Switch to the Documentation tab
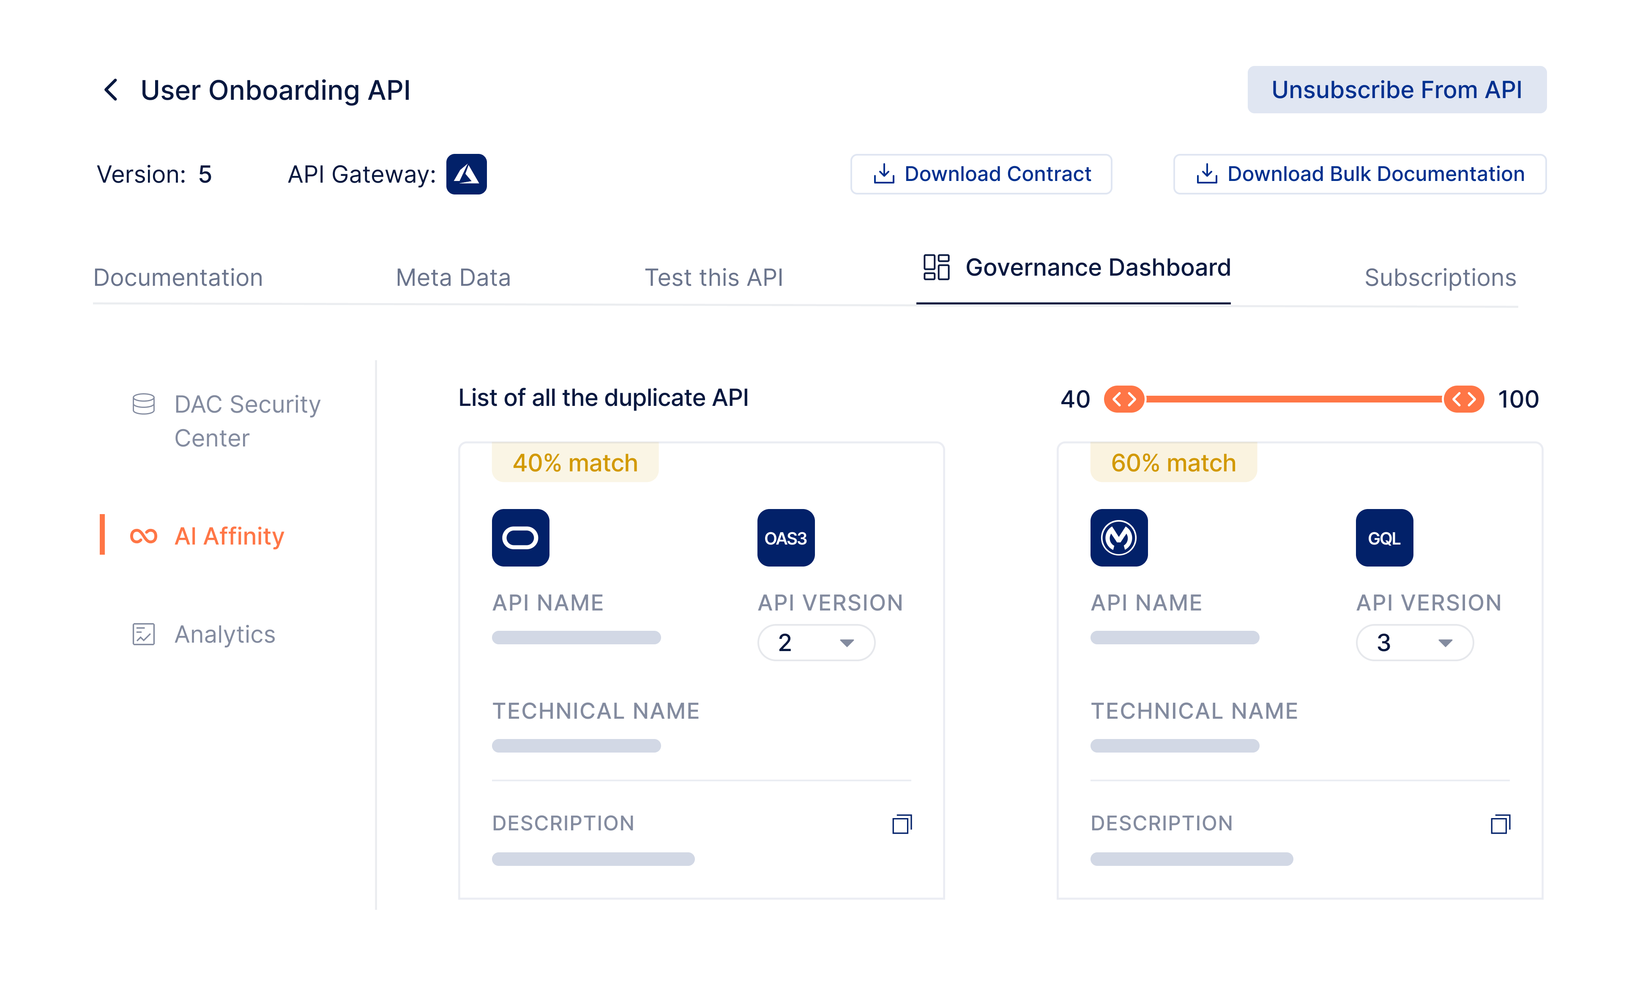The height and width of the screenshot is (991, 1640). point(178,277)
